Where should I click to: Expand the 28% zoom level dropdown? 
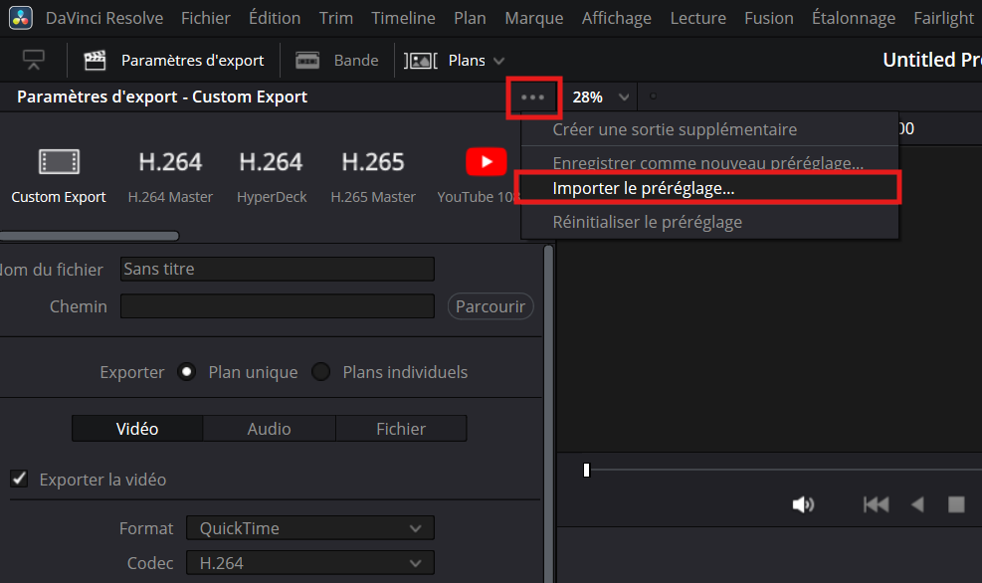[x=601, y=97]
